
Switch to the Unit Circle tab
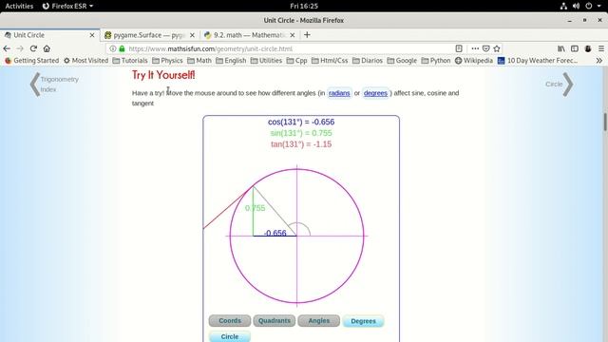click(x=49, y=35)
